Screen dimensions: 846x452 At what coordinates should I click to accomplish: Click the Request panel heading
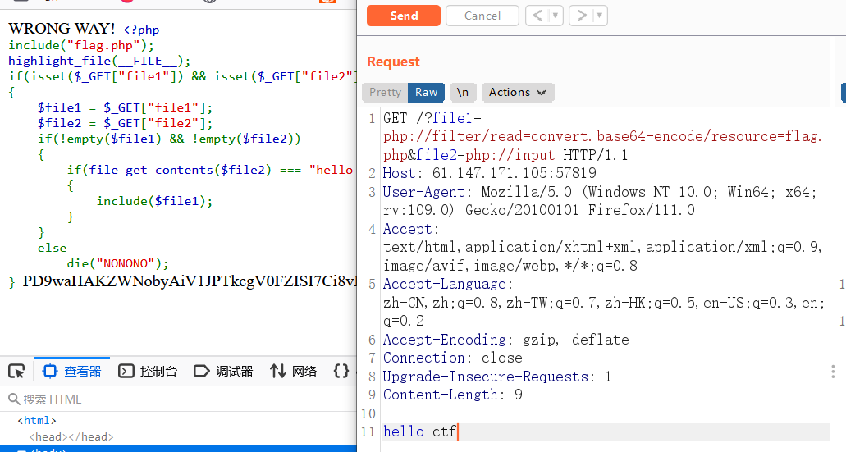coord(393,62)
